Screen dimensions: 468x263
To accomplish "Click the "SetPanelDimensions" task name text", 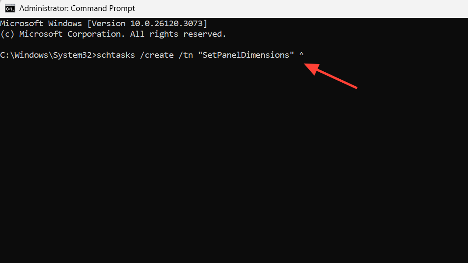I will point(246,55).
